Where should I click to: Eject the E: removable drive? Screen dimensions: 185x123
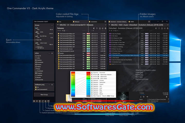39,40
